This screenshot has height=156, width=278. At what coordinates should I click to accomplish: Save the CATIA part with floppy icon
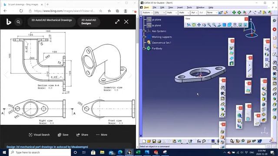coord(154,141)
